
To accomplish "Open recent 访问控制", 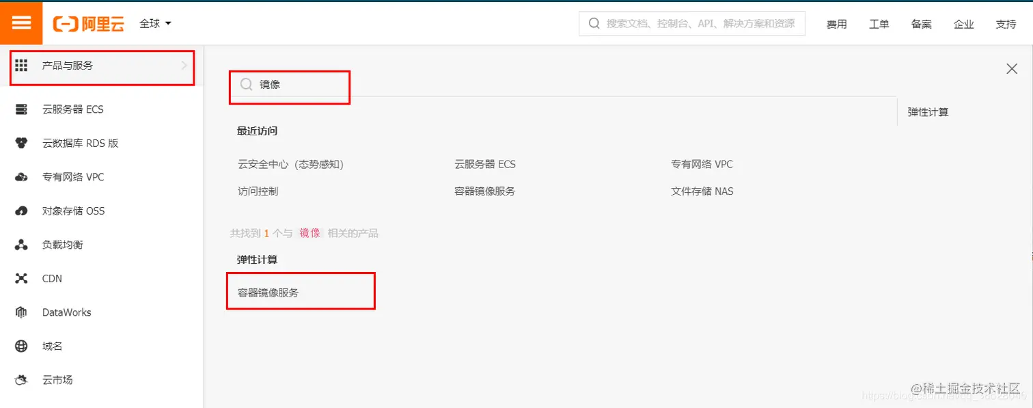I will (258, 192).
